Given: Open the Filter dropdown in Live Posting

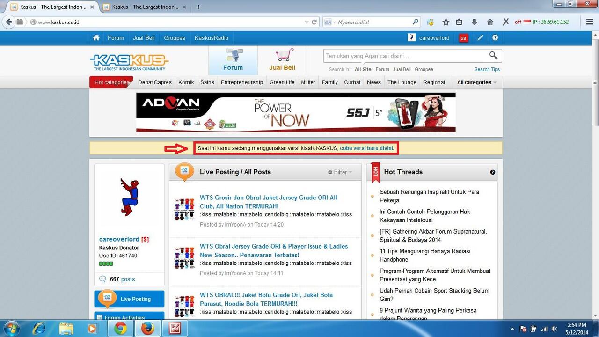Looking at the screenshot, I should point(340,172).
